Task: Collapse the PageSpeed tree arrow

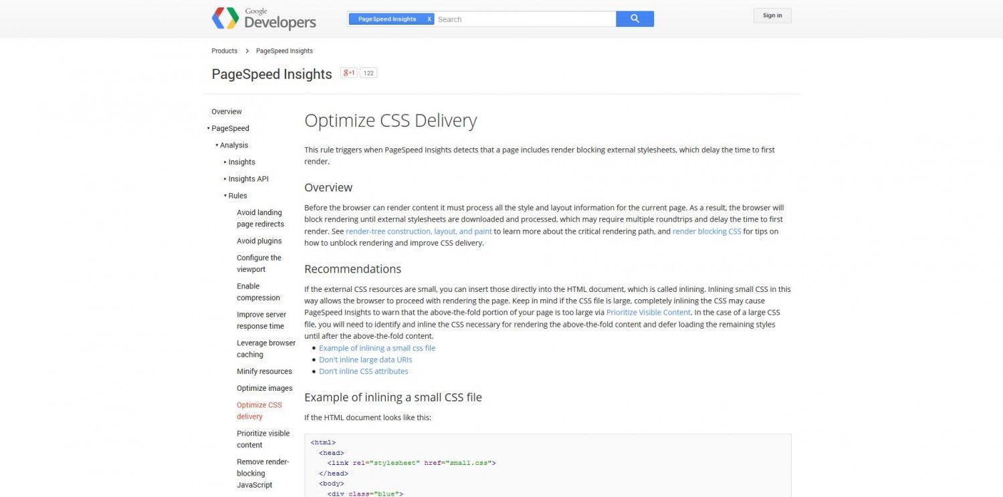Action: pos(209,128)
